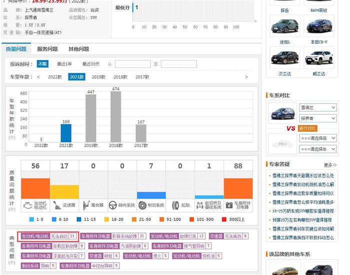Click the orange 车身附件 bar showing 88
The width and height of the screenshot is (350, 275).
pyautogui.click(x=238, y=188)
